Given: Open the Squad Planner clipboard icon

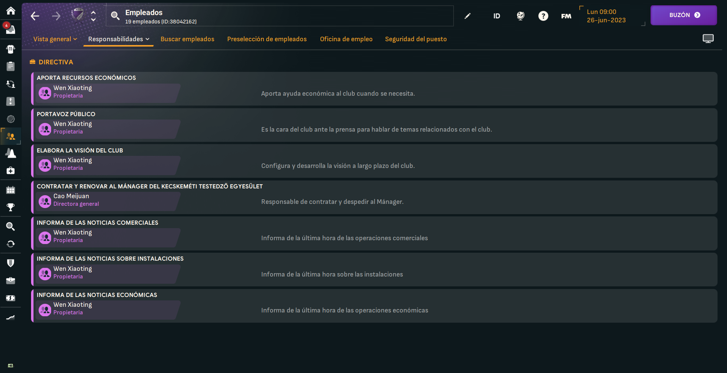Looking at the screenshot, I should [x=11, y=67].
